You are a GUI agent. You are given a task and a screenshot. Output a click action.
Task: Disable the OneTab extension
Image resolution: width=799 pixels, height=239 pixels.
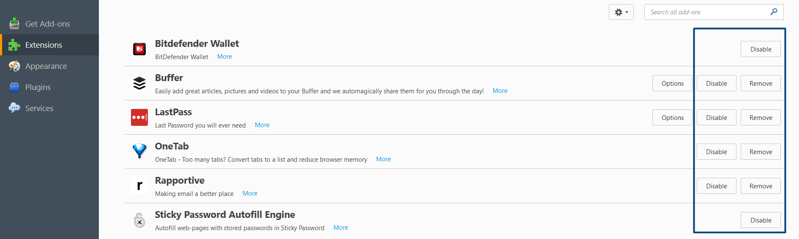click(716, 152)
